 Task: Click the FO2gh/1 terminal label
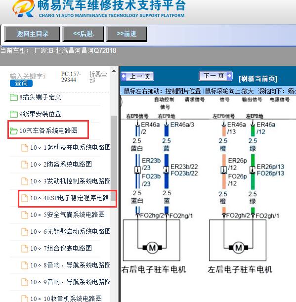tap(267, 216)
